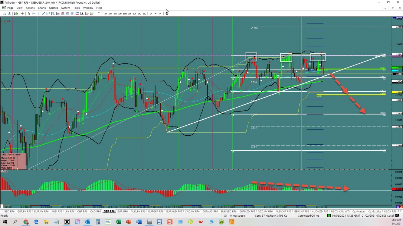Switch to GBPAUD RF6 tab
403x226 pixels.
tap(210, 212)
